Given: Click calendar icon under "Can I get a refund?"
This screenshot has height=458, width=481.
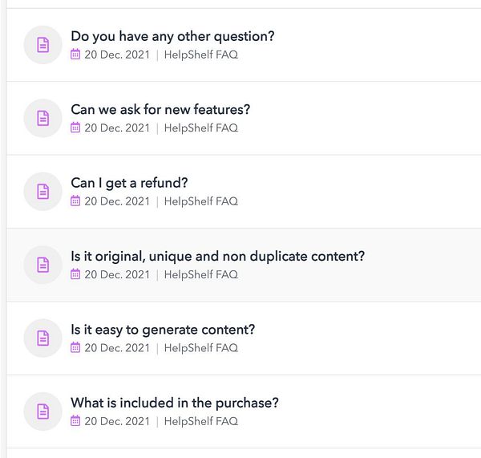Looking at the screenshot, I should [x=75, y=201].
